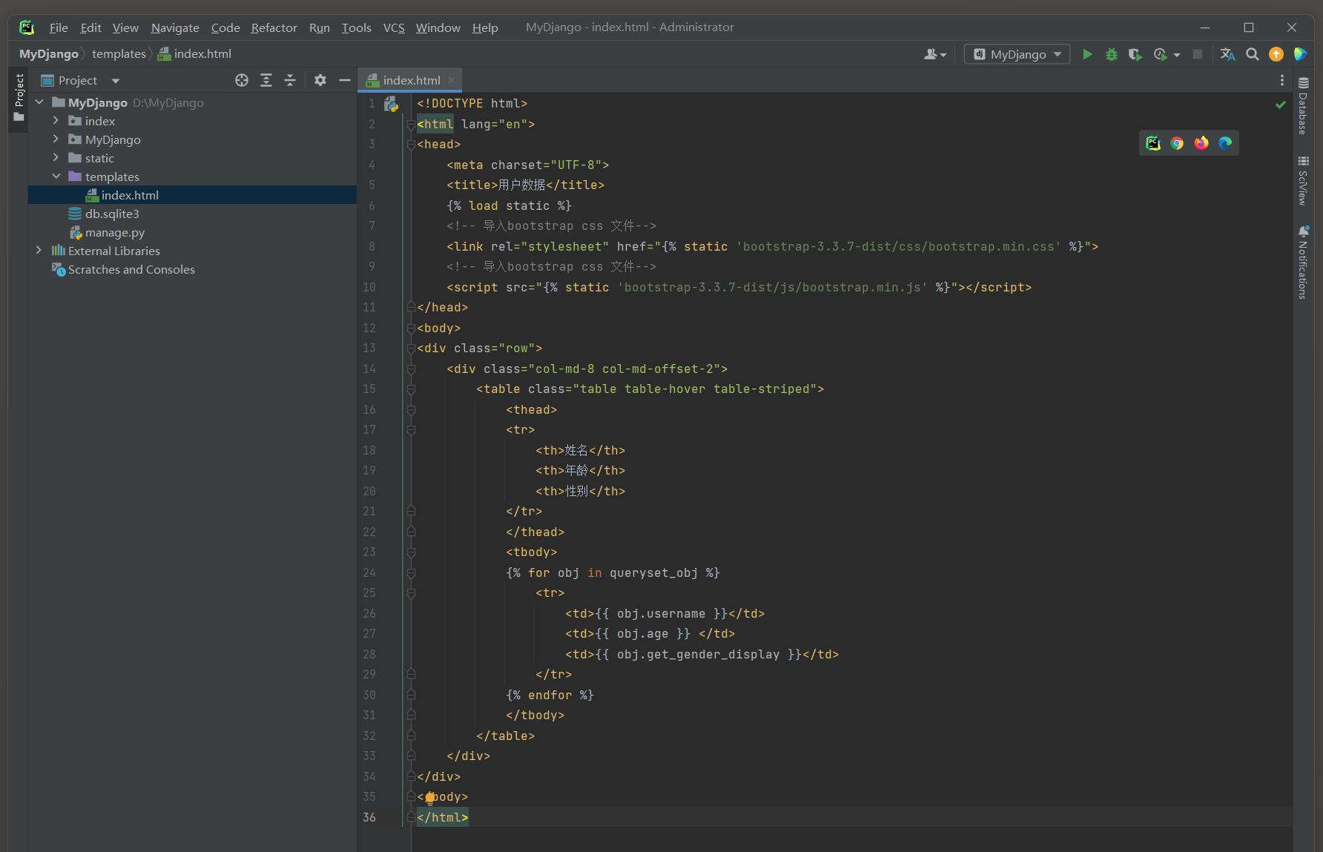Select the index.html editor tab

(x=411, y=80)
